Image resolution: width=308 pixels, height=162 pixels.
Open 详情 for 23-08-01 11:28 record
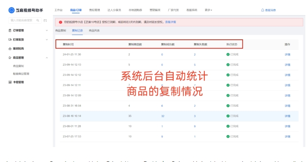pos(287,126)
